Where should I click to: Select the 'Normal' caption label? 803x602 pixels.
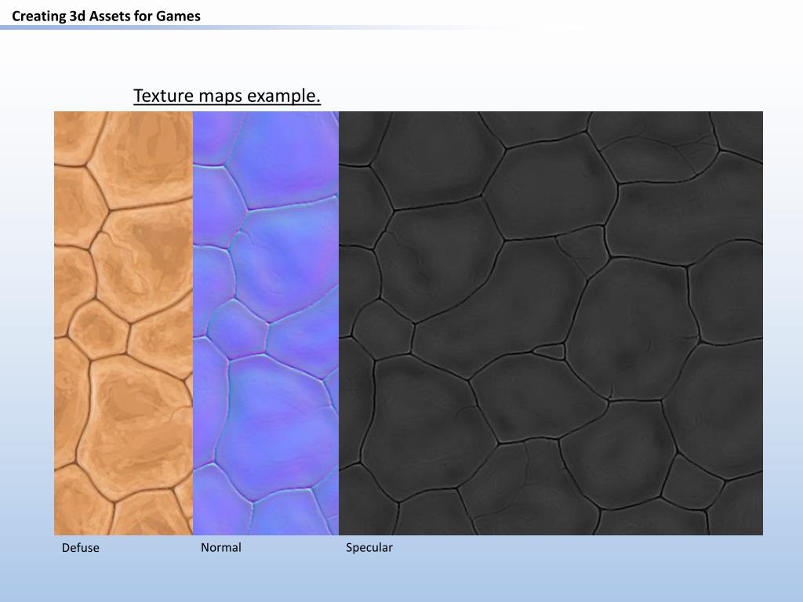[x=220, y=547]
